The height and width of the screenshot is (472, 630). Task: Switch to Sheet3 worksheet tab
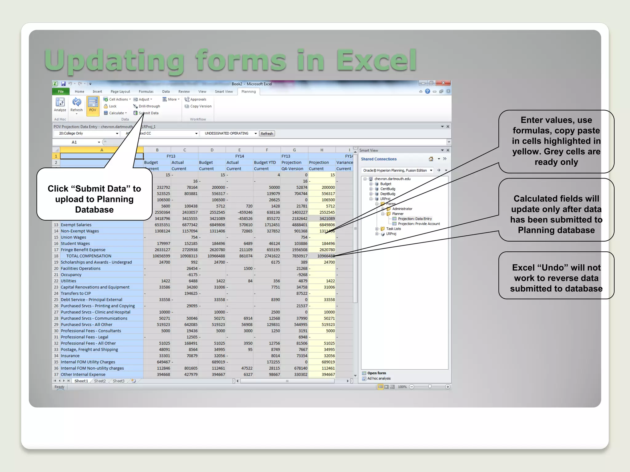point(118,381)
